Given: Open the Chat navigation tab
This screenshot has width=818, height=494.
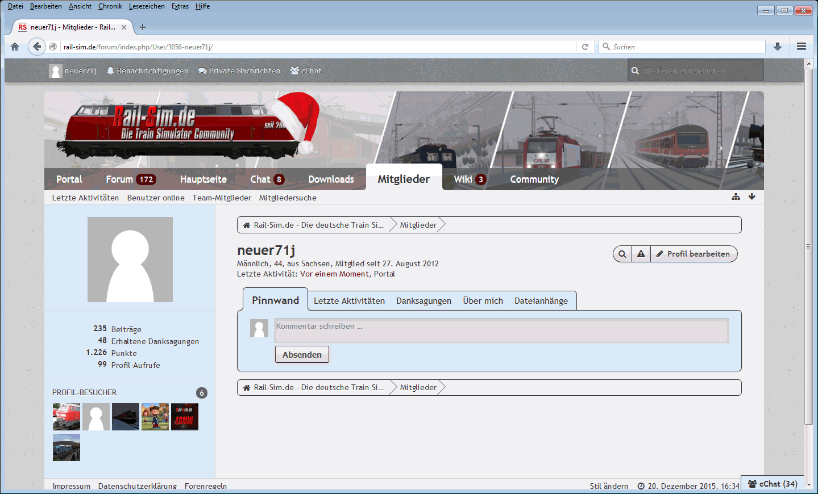Looking at the screenshot, I should (267, 179).
